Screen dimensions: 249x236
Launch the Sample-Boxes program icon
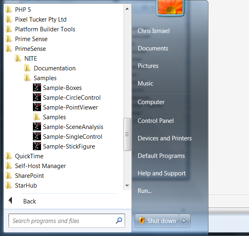pyautogui.click(x=37, y=88)
